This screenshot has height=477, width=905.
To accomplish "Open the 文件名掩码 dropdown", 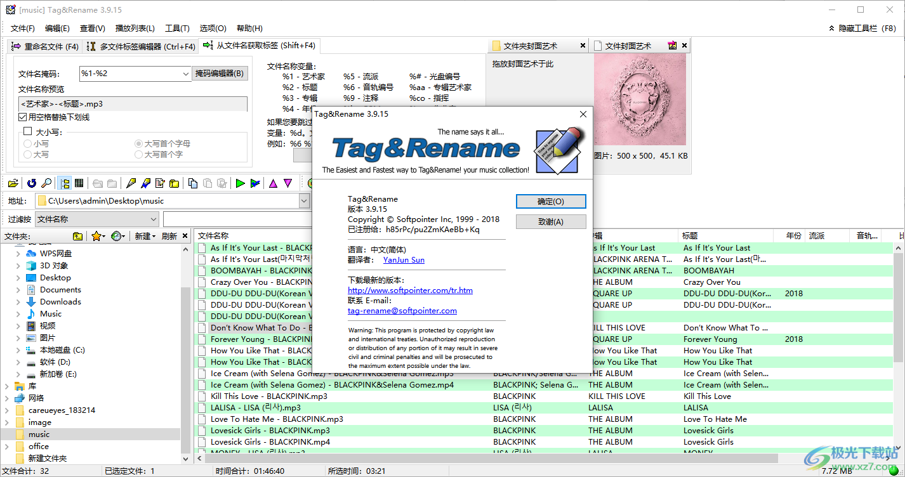I will coord(185,74).
